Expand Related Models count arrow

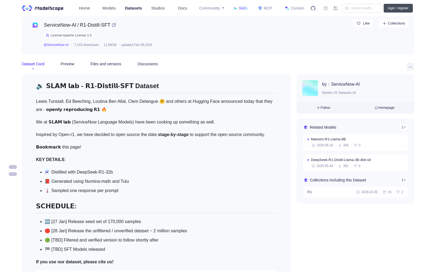pyautogui.click(x=404, y=127)
